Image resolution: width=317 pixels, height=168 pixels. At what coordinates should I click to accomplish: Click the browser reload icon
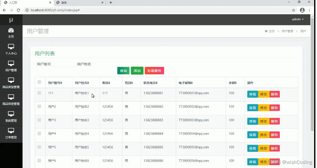18,10
